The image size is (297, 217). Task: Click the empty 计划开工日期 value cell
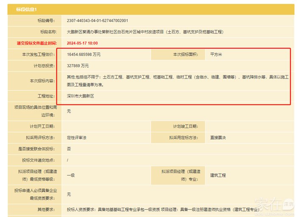pos(106,126)
